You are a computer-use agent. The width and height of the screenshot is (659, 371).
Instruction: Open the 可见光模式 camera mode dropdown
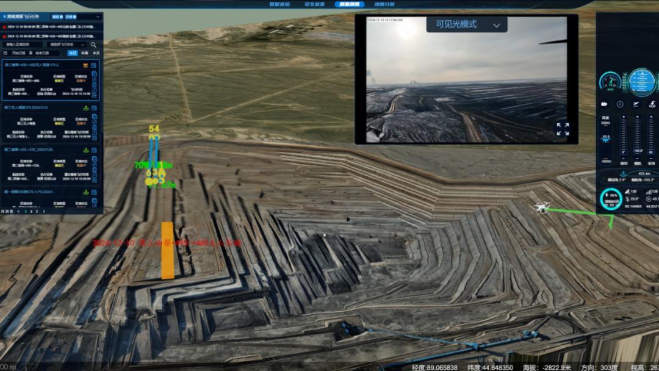click(x=467, y=25)
